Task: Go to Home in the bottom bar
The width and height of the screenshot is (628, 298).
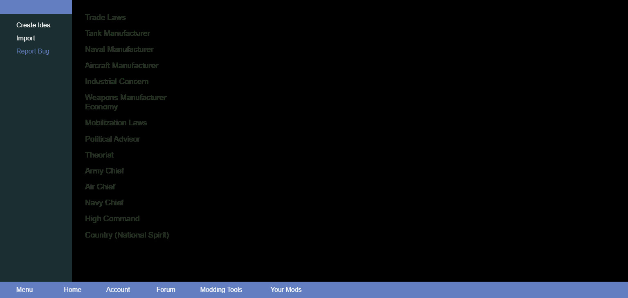Action: [x=72, y=290]
